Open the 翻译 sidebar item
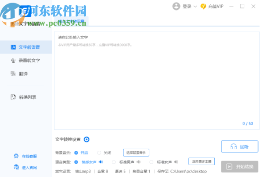262x177 pixels. coord(26,73)
